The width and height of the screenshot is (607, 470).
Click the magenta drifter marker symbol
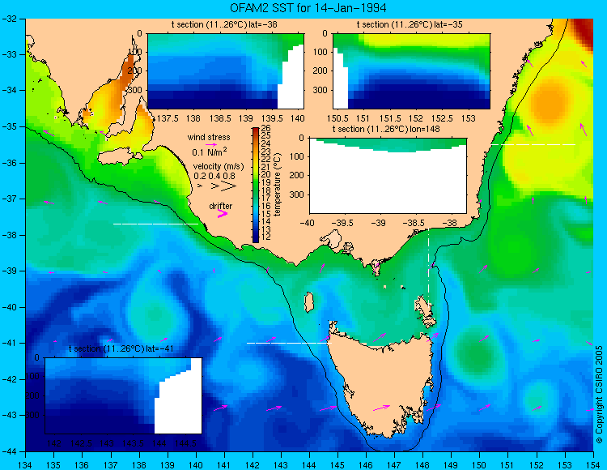coord(223,214)
